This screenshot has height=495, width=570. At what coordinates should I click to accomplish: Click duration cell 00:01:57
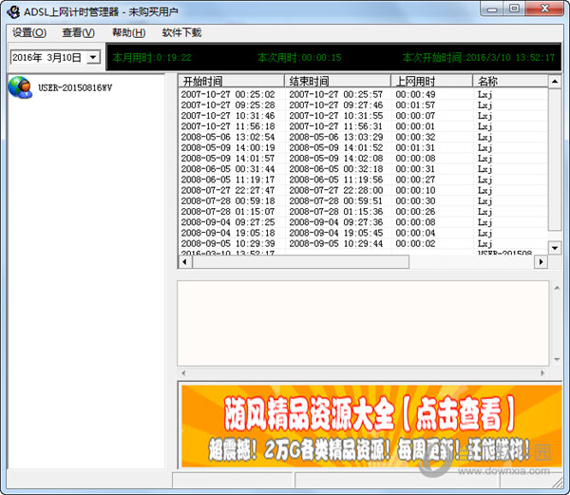tap(415, 105)
